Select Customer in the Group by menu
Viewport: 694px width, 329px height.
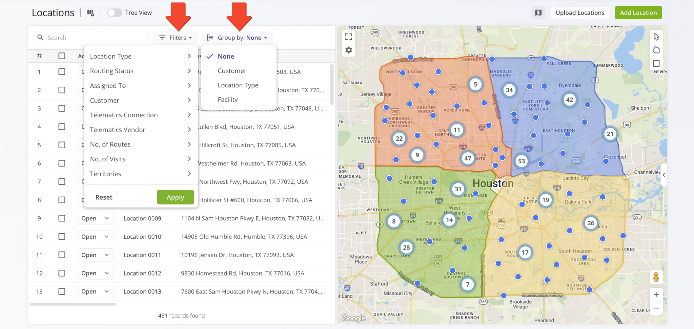[x=232, y=71]
